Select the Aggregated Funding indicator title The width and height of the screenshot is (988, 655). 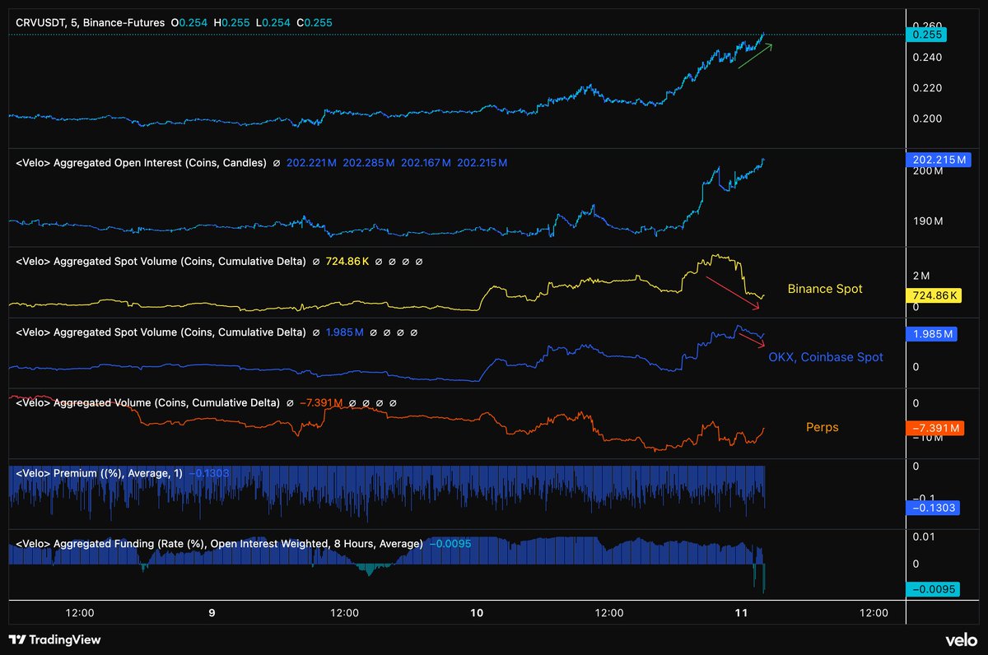(219, 544)
